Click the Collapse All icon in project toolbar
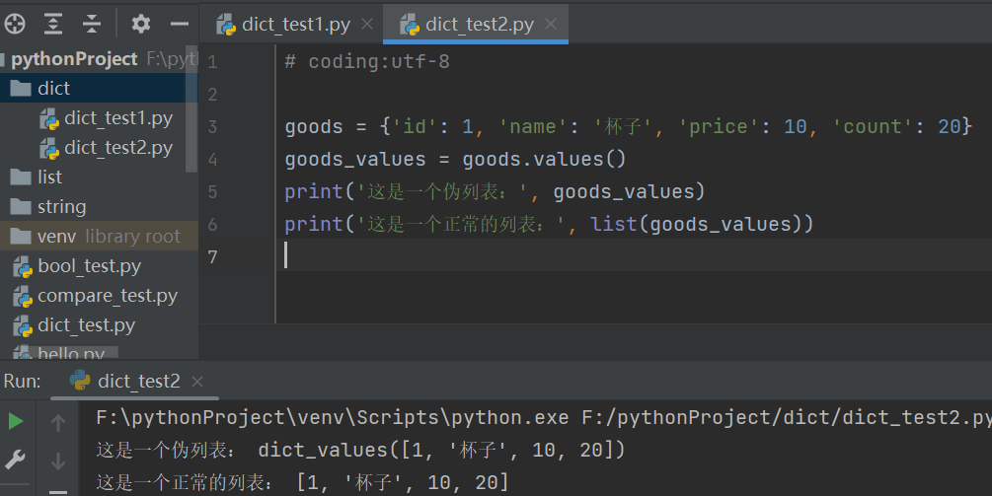992x496 pixels. point(92,24)
